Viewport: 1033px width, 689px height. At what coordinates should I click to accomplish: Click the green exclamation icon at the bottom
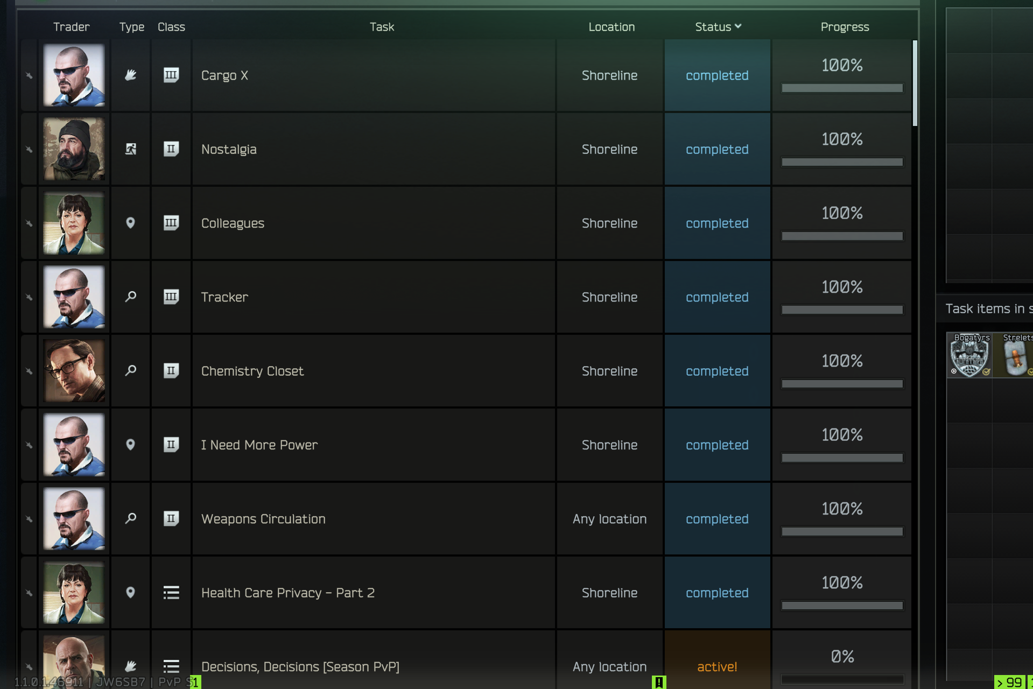659,683
